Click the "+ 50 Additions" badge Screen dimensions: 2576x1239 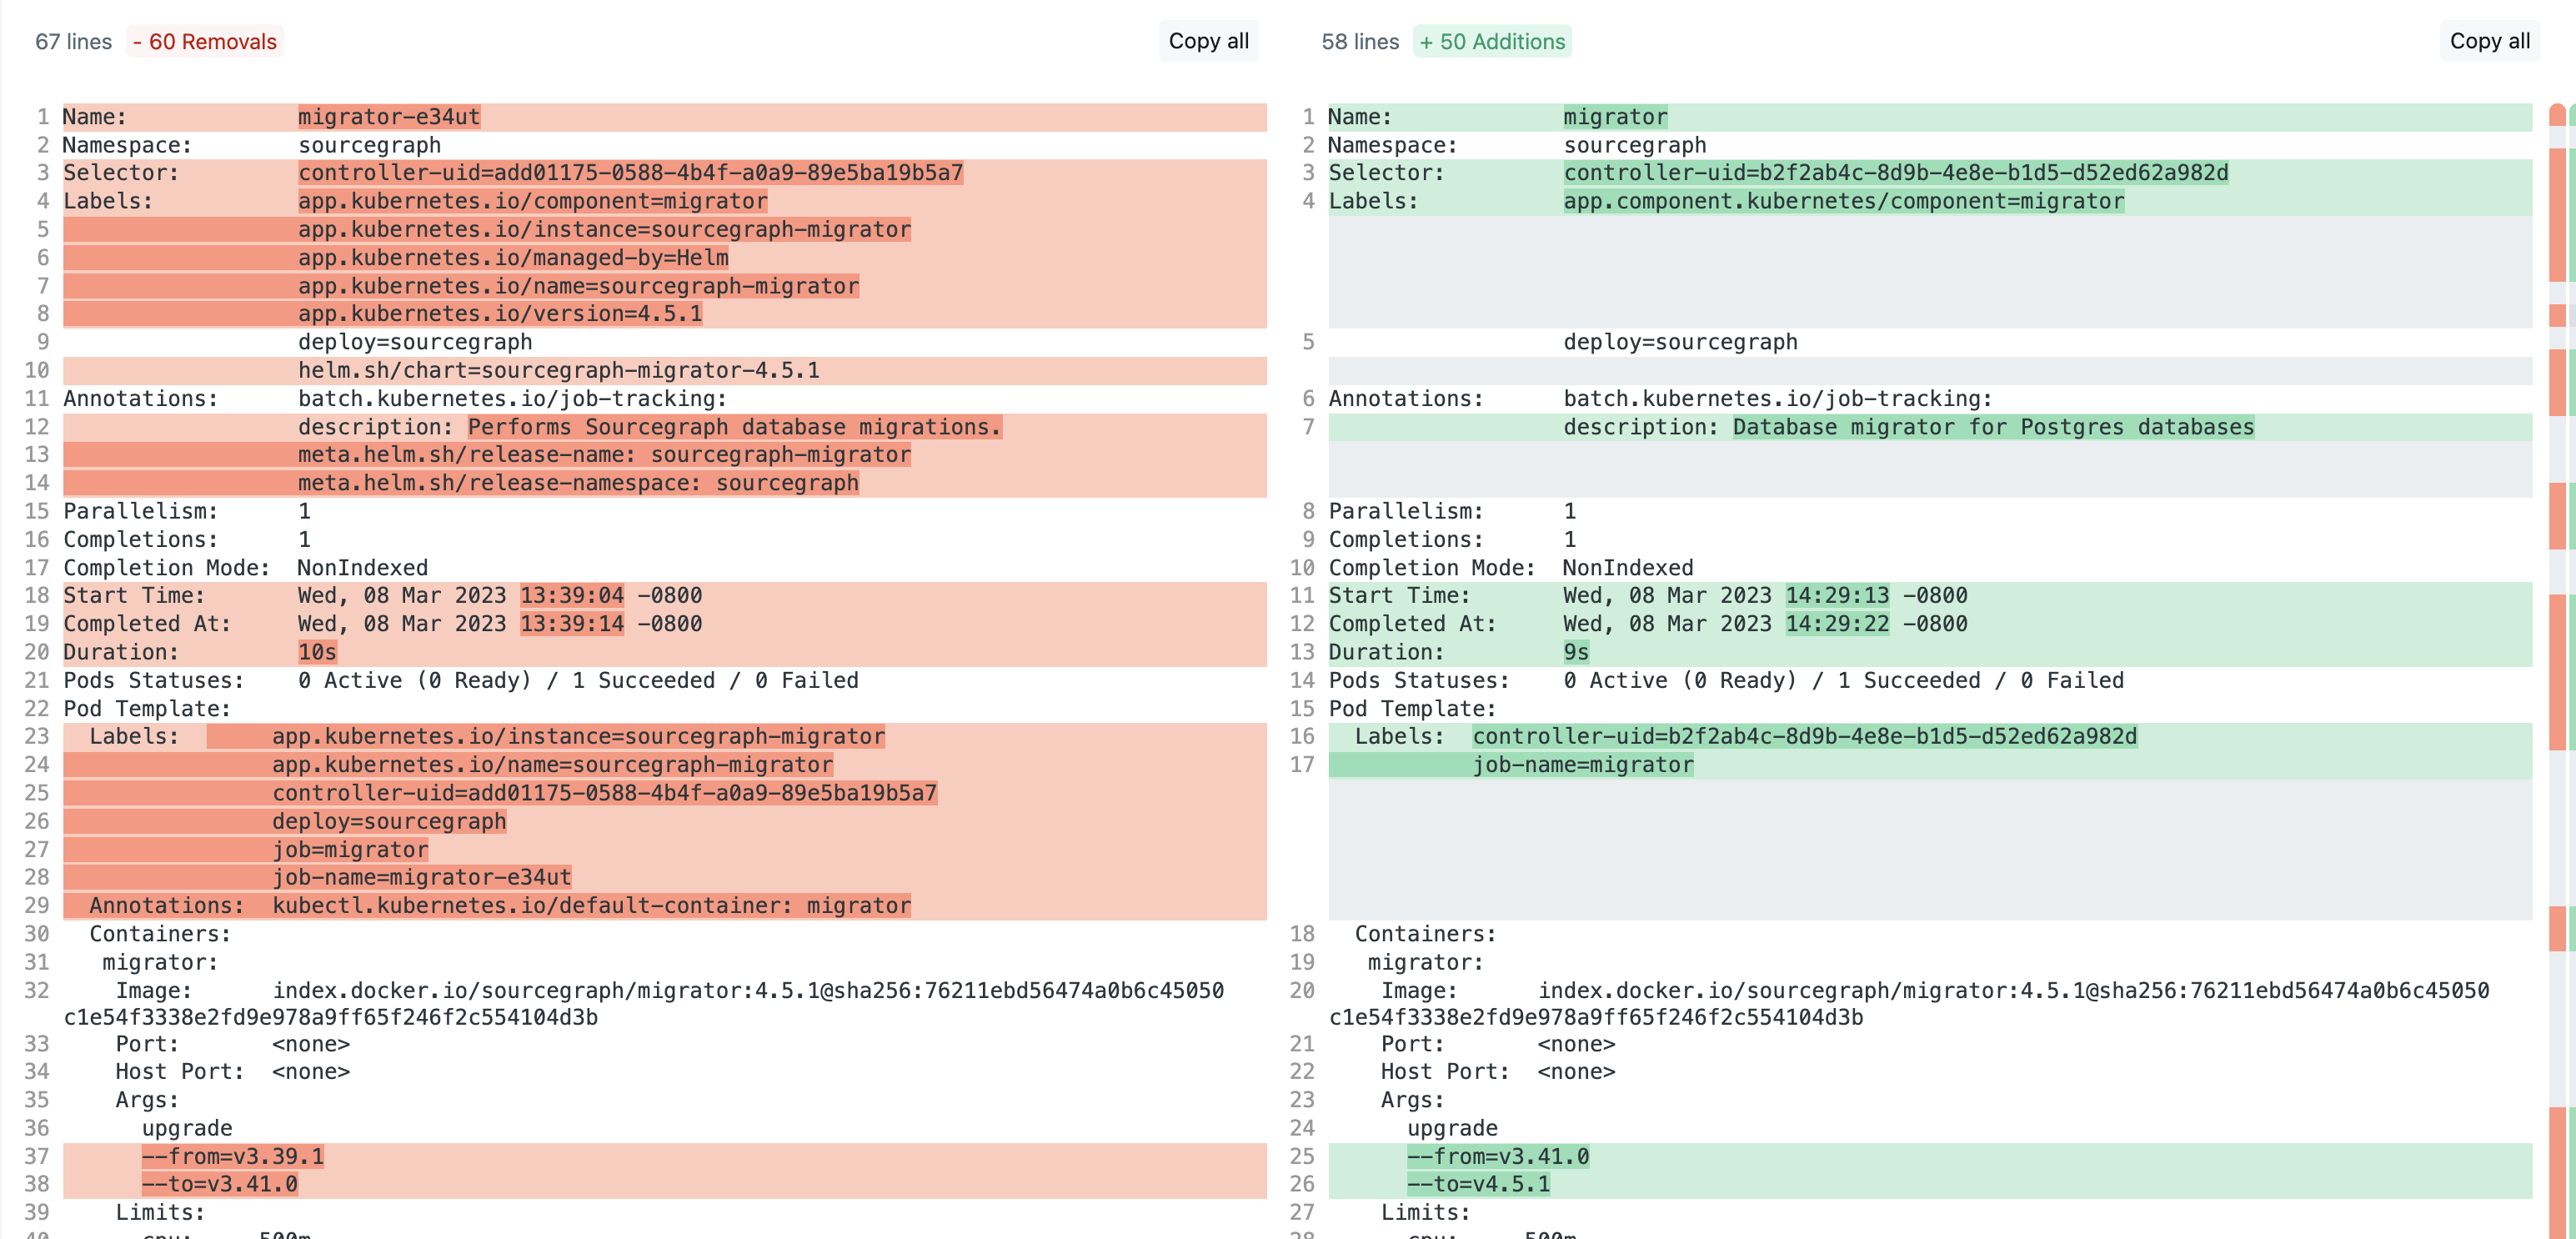click(x=1492, y=41)
